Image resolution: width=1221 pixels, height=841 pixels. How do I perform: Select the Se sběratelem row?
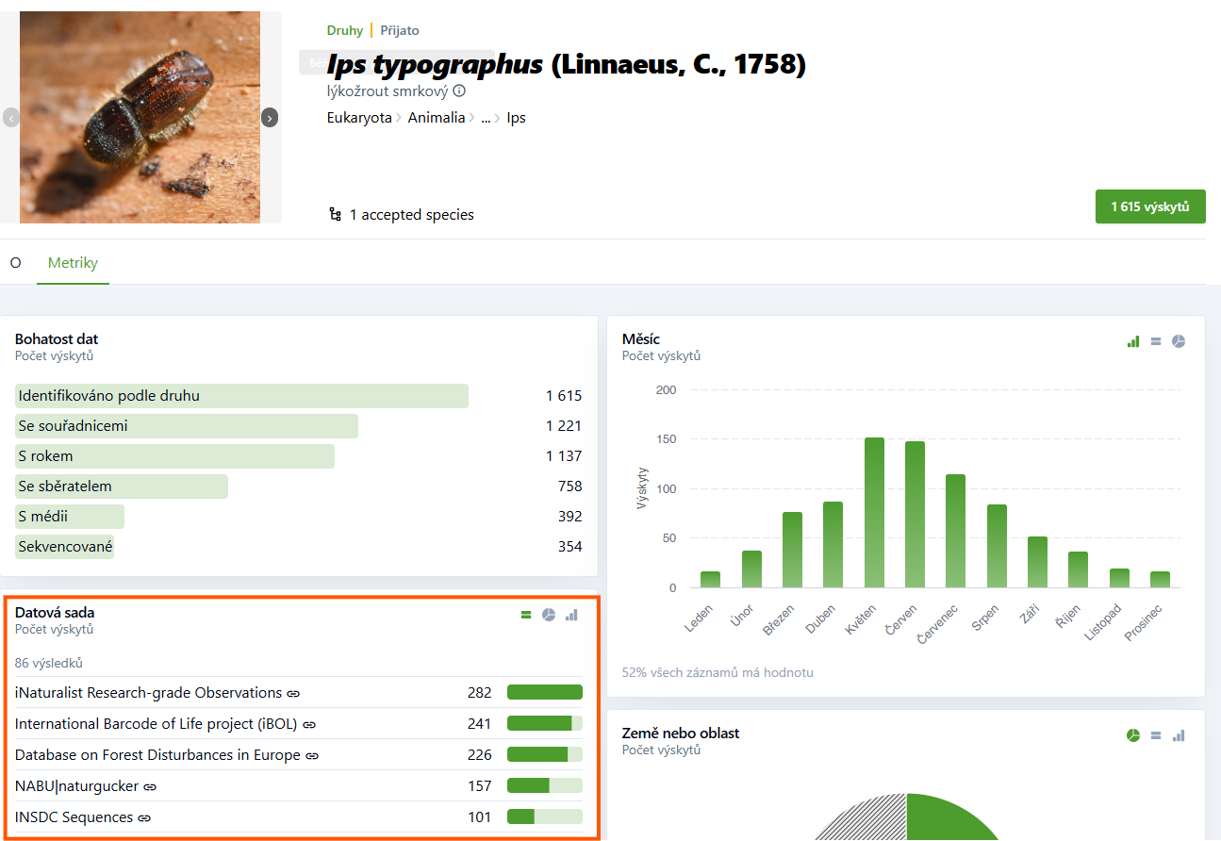pos(299,486)
